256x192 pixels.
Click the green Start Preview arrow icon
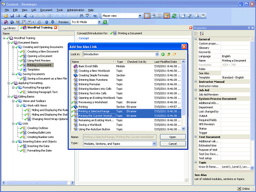click(105, 22)
